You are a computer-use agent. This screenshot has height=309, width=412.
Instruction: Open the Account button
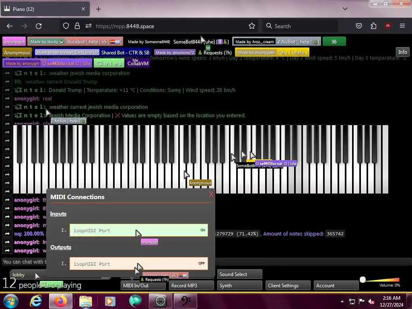tap(336, 285)
